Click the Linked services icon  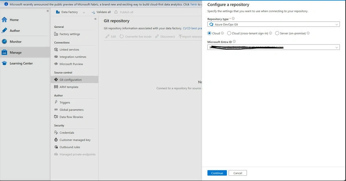[x=56, y=50]
